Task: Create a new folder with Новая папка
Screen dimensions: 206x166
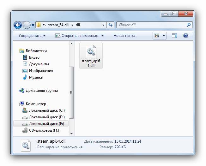Action: tap(124, 36)
